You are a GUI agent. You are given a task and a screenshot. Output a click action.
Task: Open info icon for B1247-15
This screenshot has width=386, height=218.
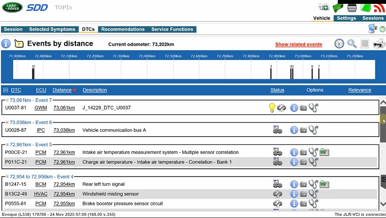click(294, 184)
